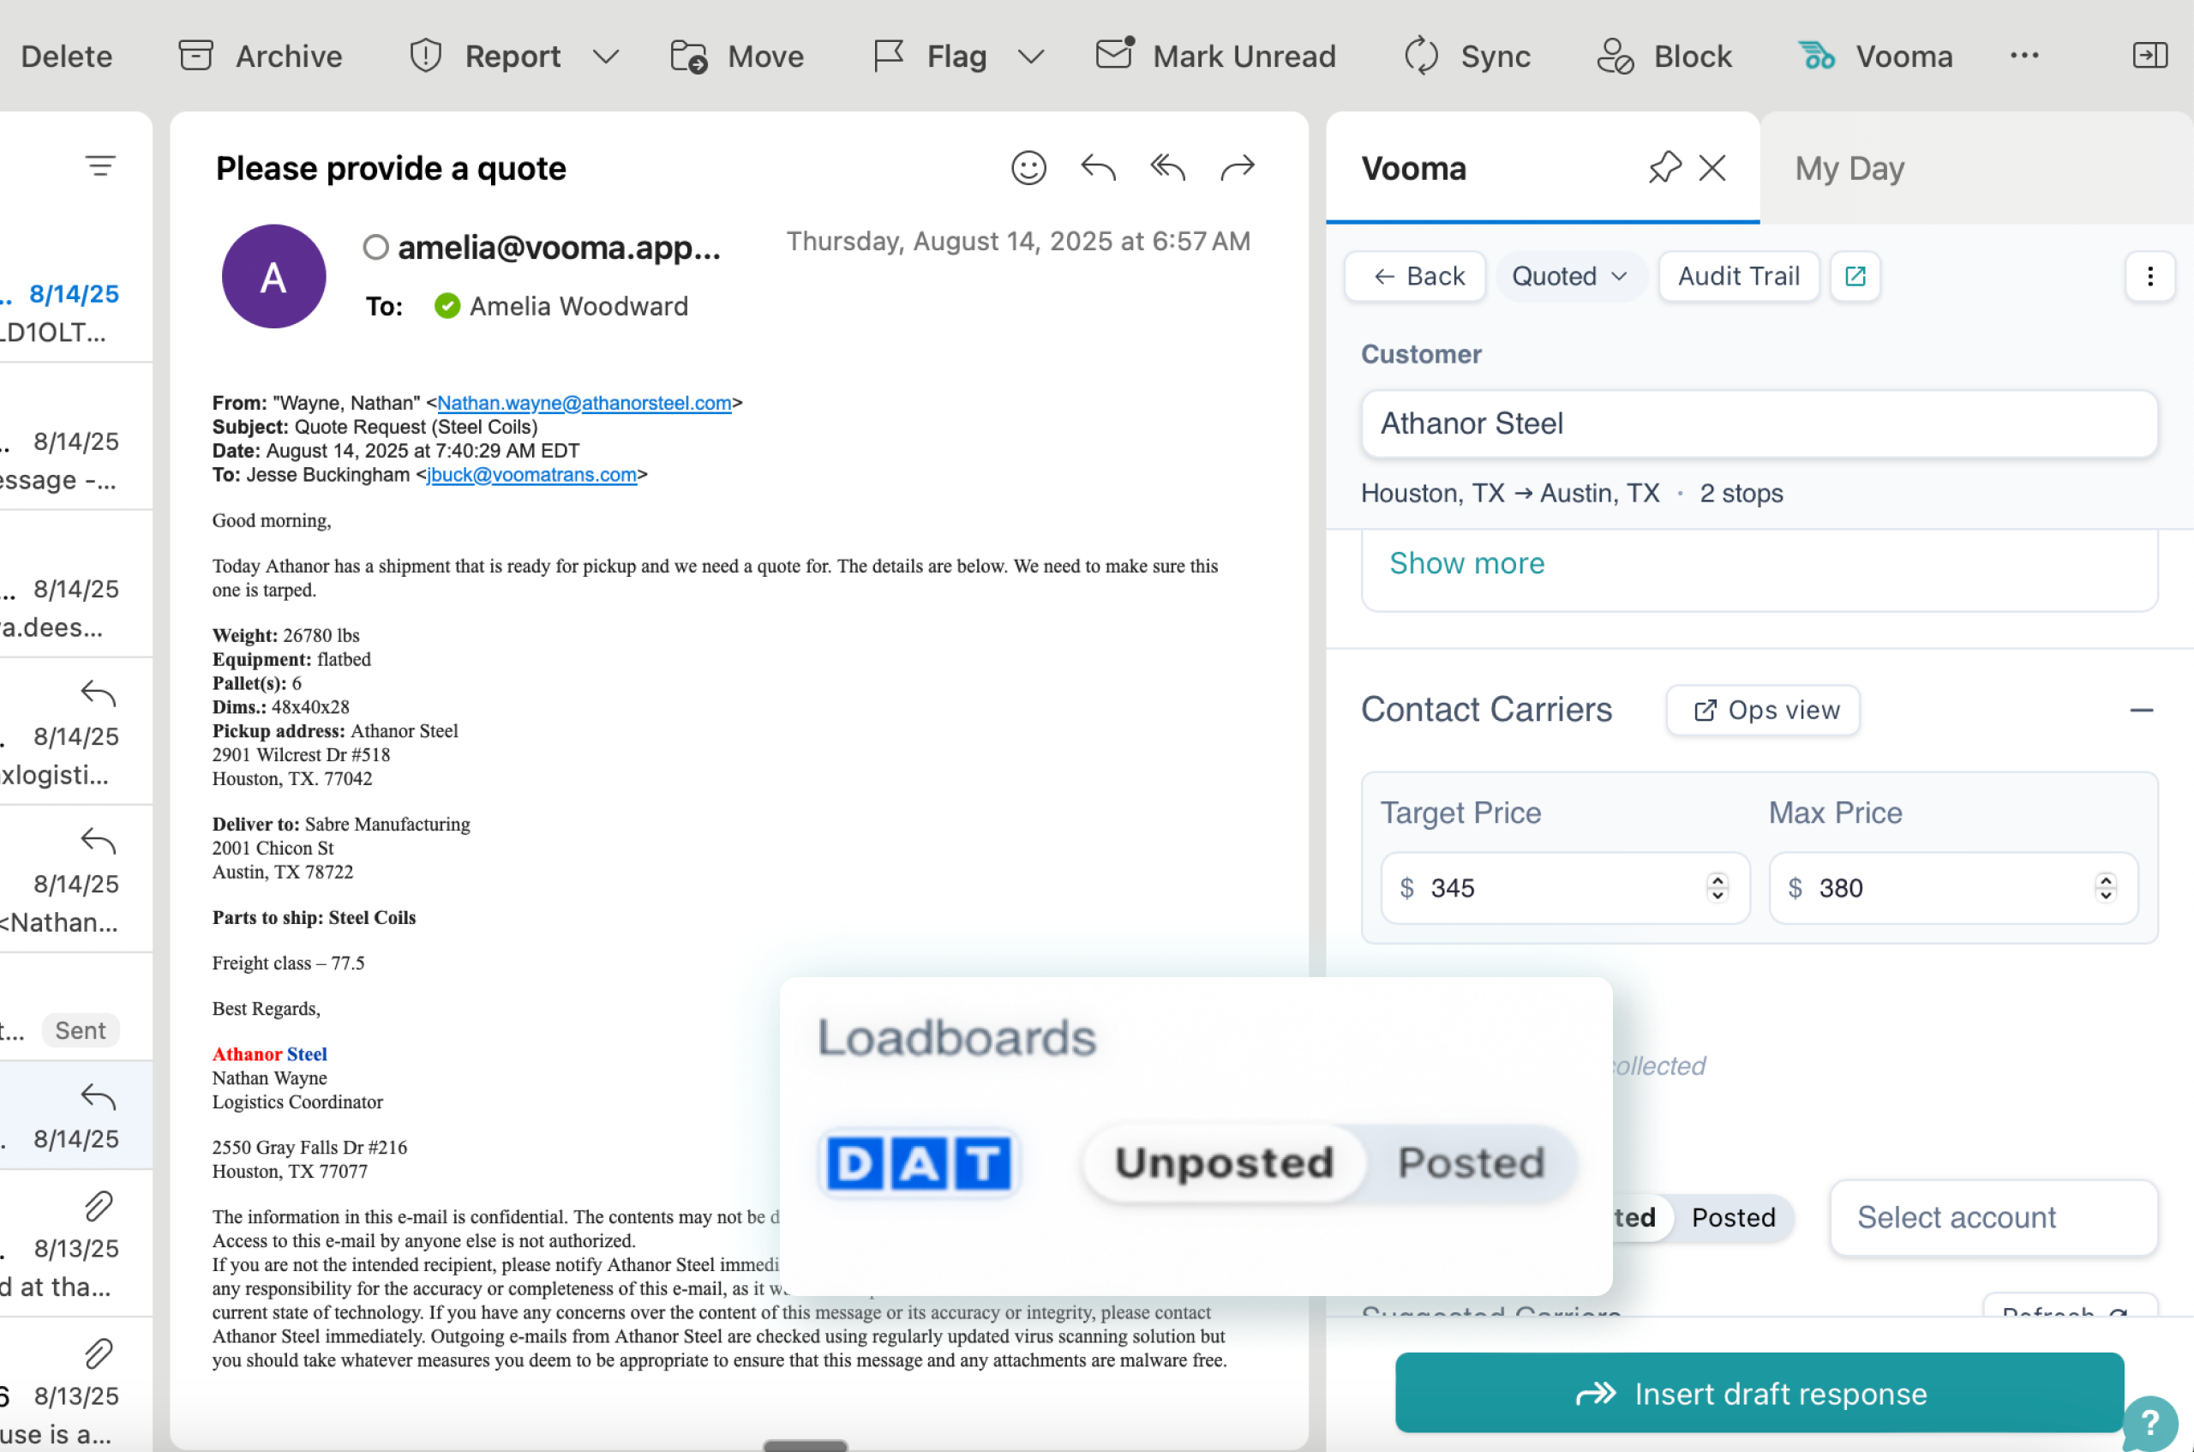Screen dimensions: 2194x1452
Task: Sync the mailbox
Action: click(x=1467, y=57)
